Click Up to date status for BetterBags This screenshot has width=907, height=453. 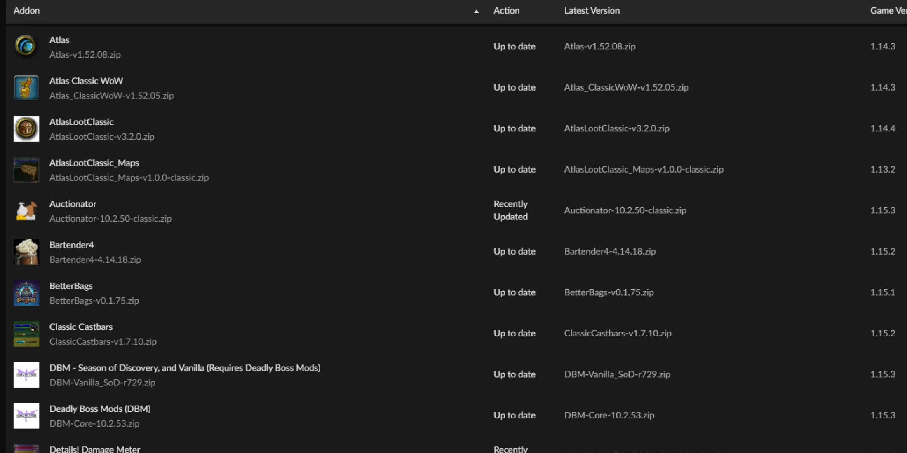coord(515,292)
